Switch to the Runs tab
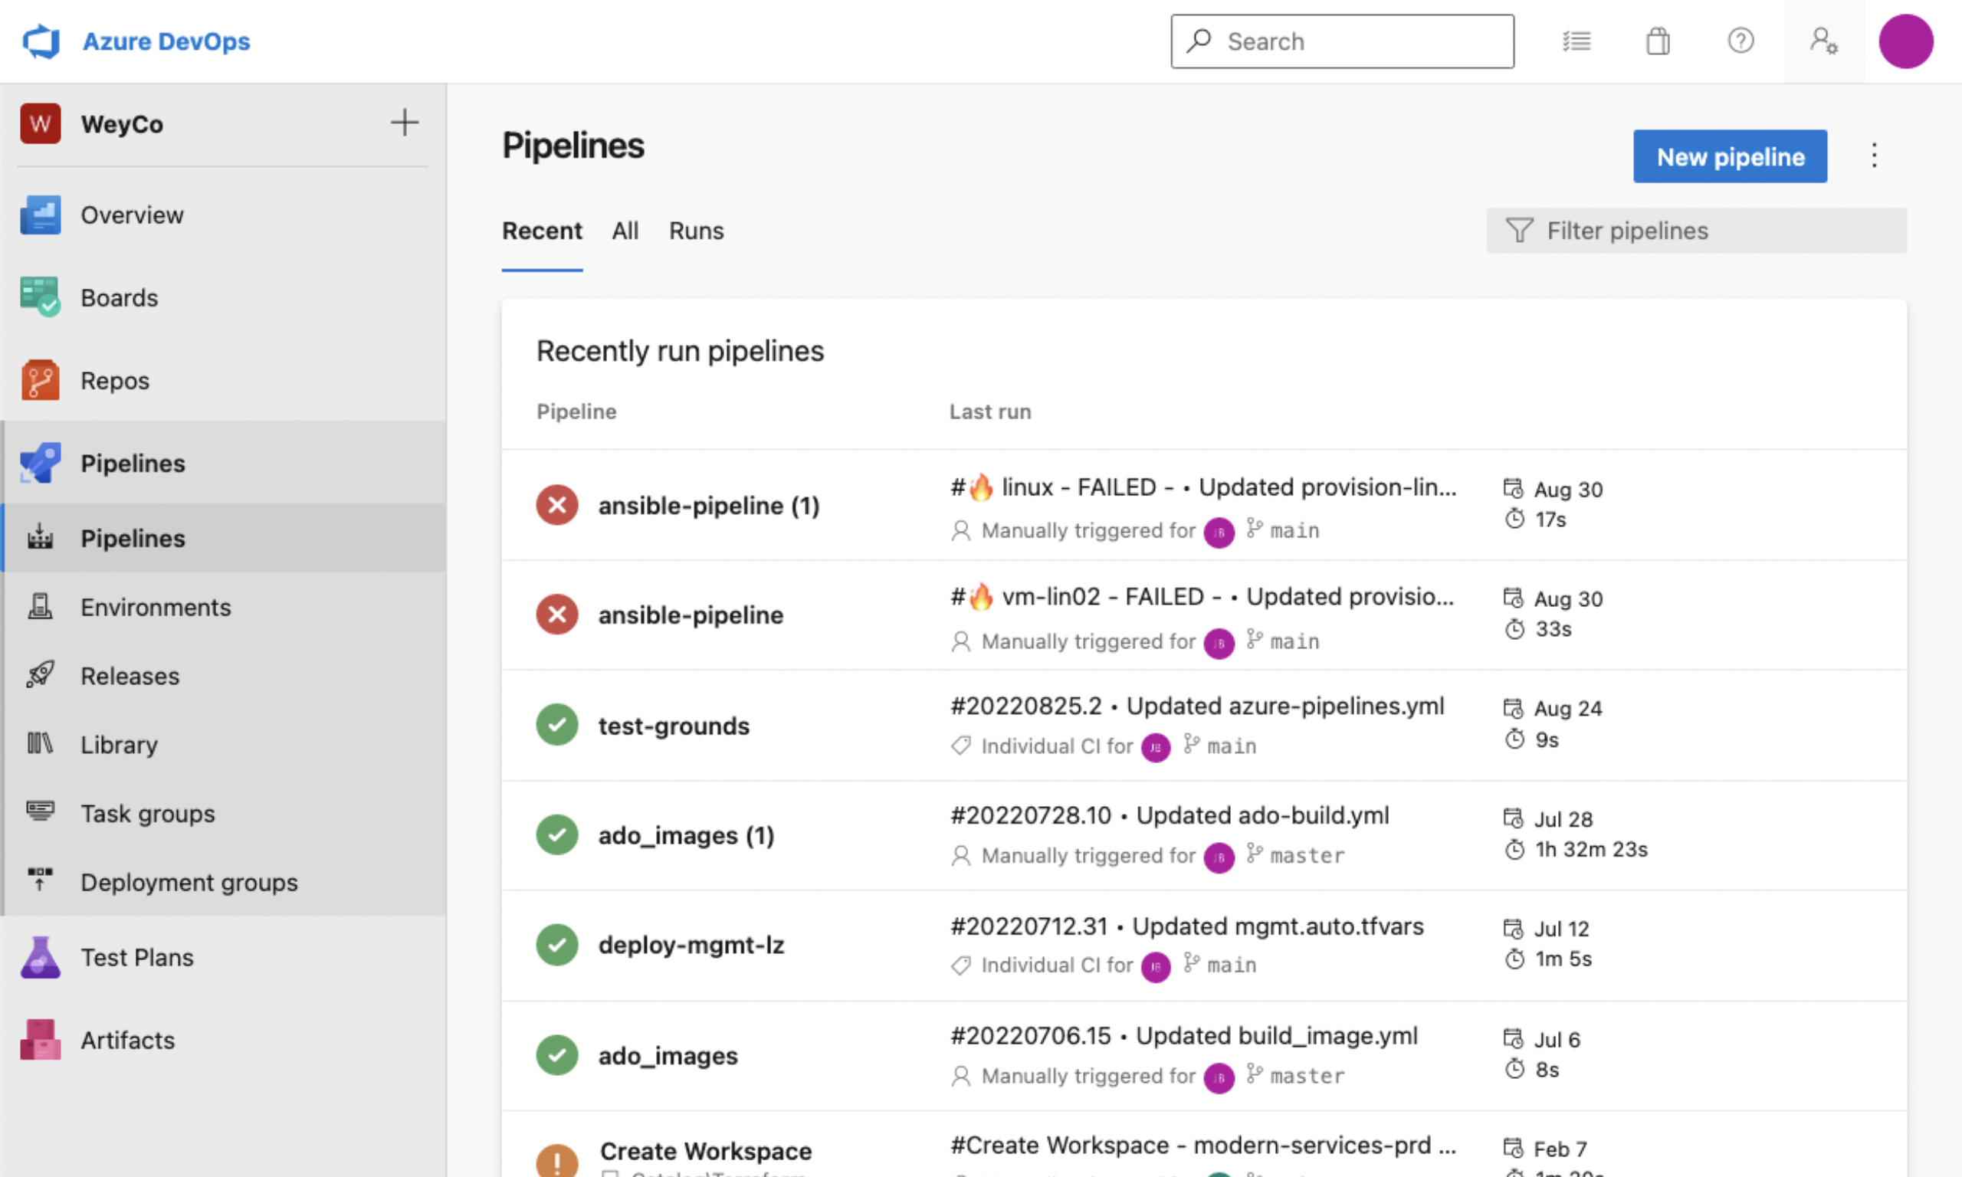The width and height of the screenshot is (1962, 1177). pyautogui.click(x=695, y=231)
